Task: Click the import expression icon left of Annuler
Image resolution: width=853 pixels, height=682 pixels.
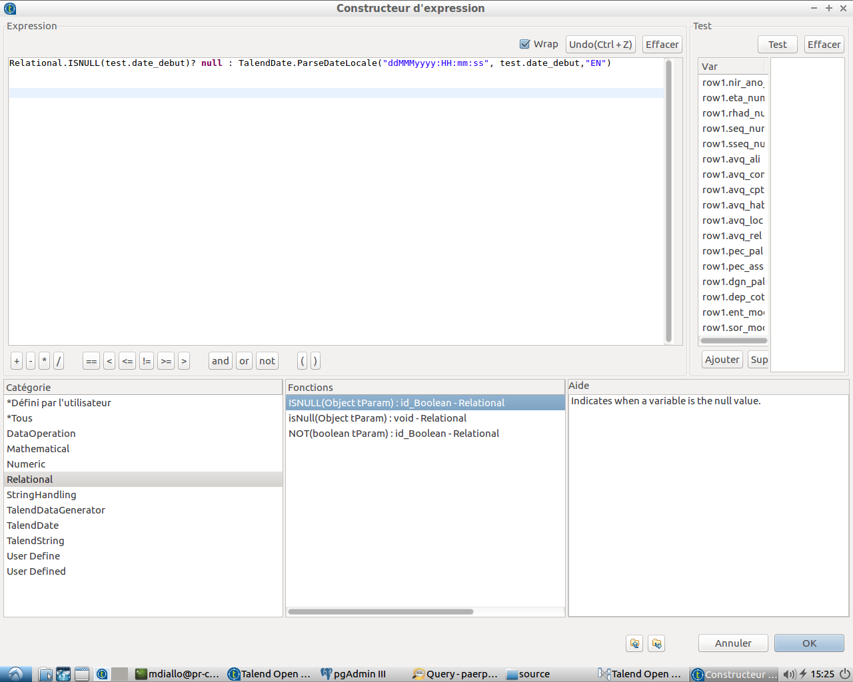Action: pos(634,643)
